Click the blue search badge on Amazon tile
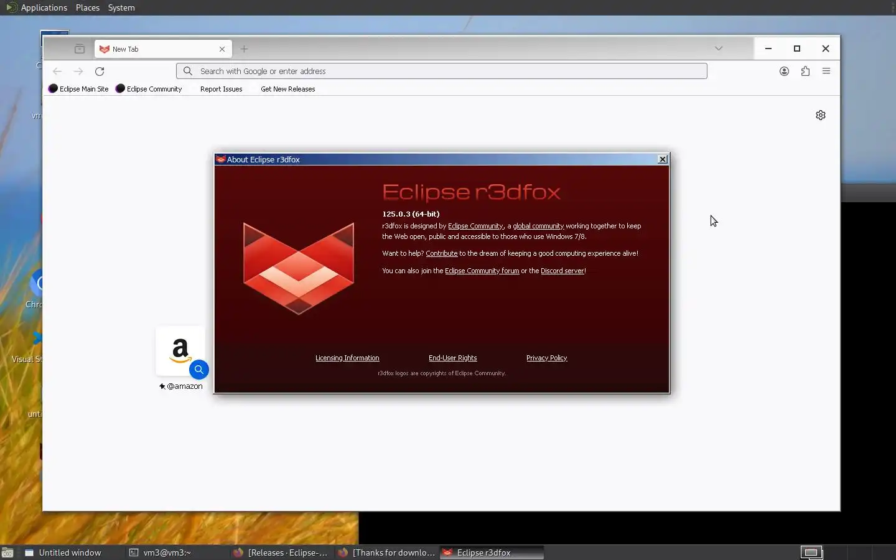 click(x=199, y=370)
